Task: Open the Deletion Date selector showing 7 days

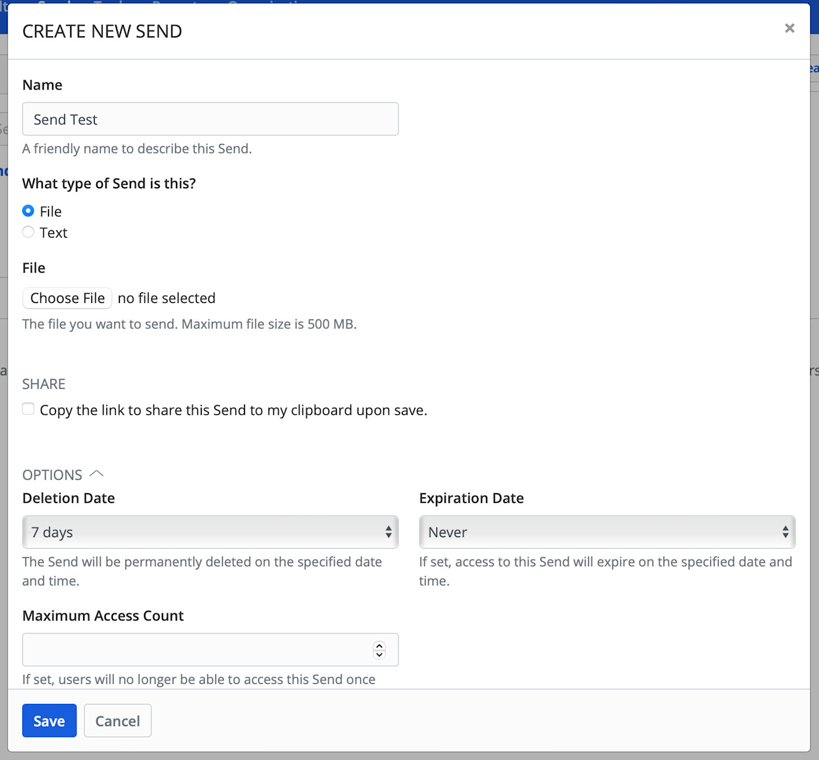Action: point(211,532)
